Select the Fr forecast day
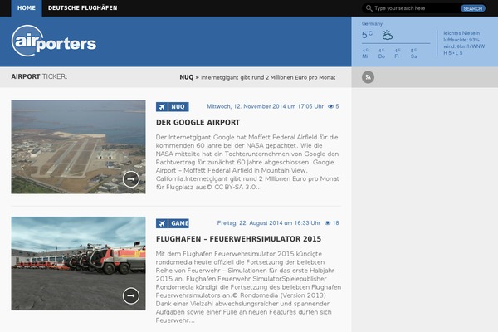This screenshot has height=332, width=498. point(397,53)
